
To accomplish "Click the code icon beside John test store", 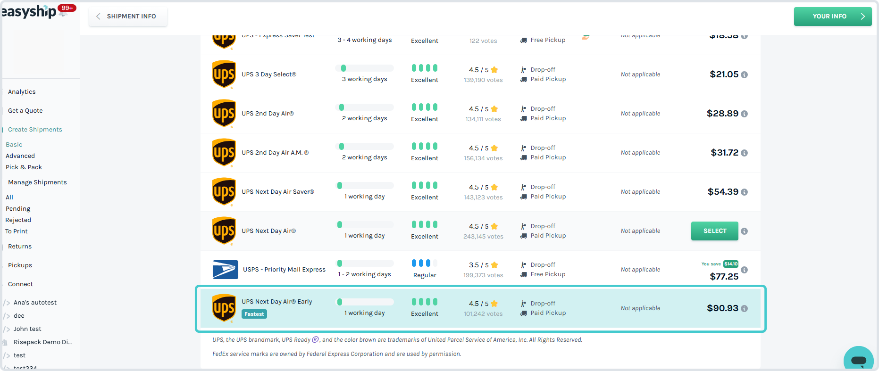I will (7, 329).
